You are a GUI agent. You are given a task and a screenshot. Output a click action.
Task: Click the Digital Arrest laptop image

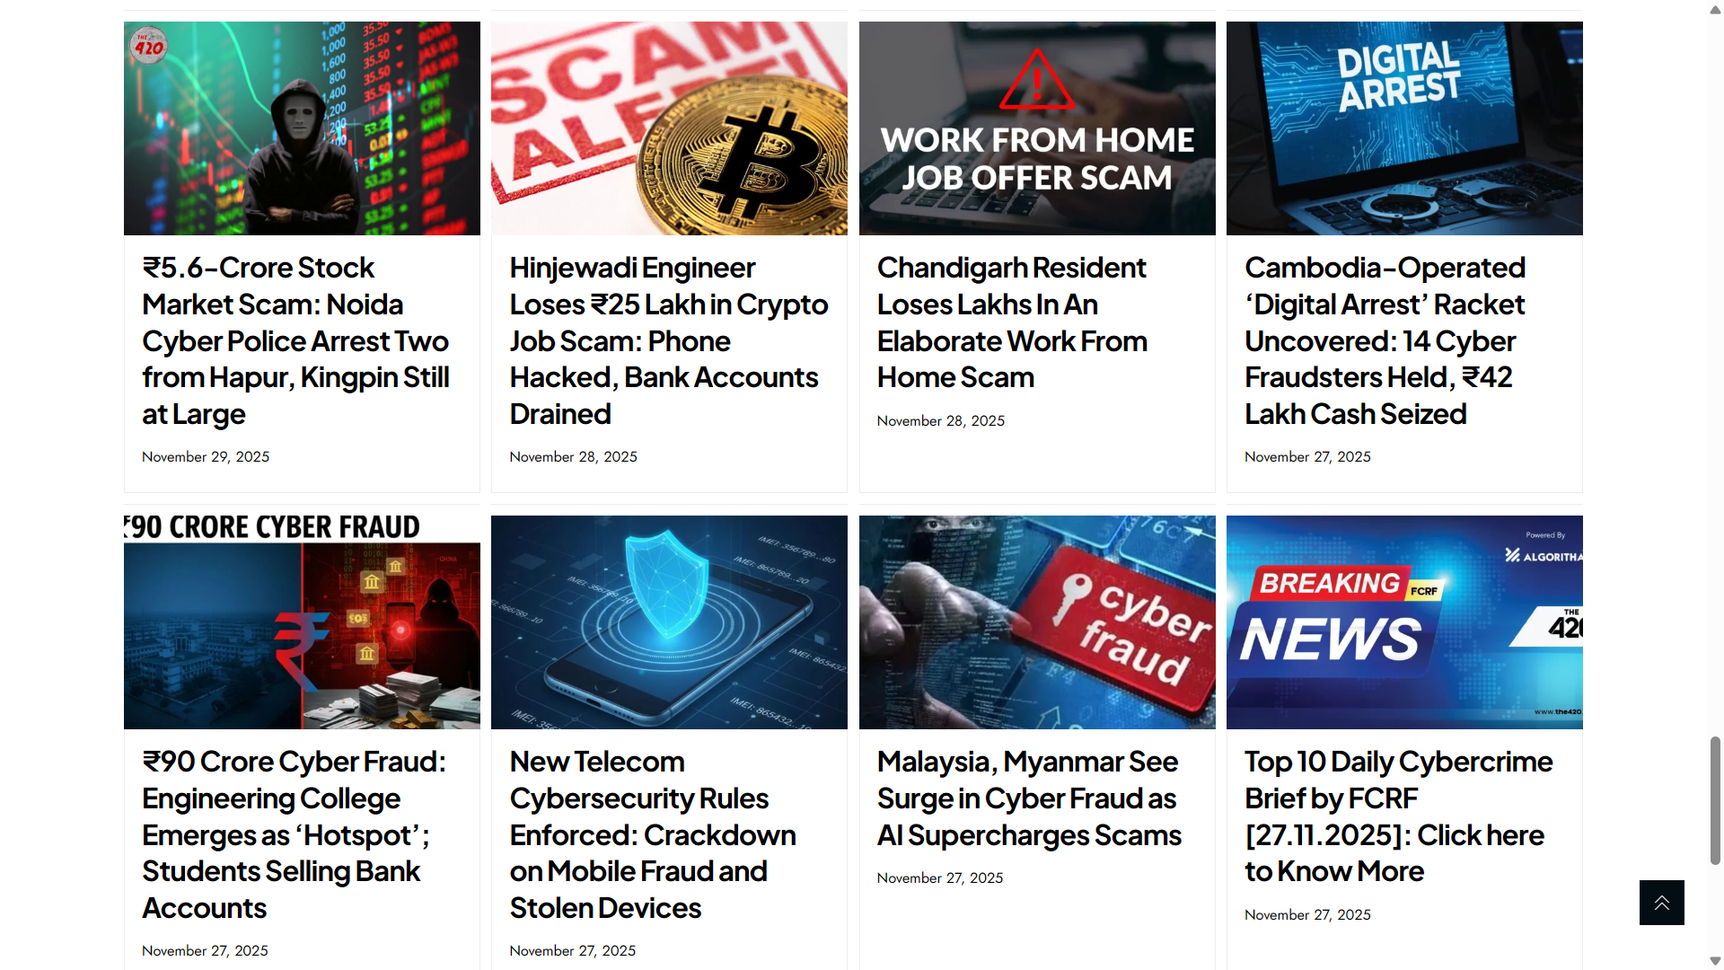tap(1404, 128)
